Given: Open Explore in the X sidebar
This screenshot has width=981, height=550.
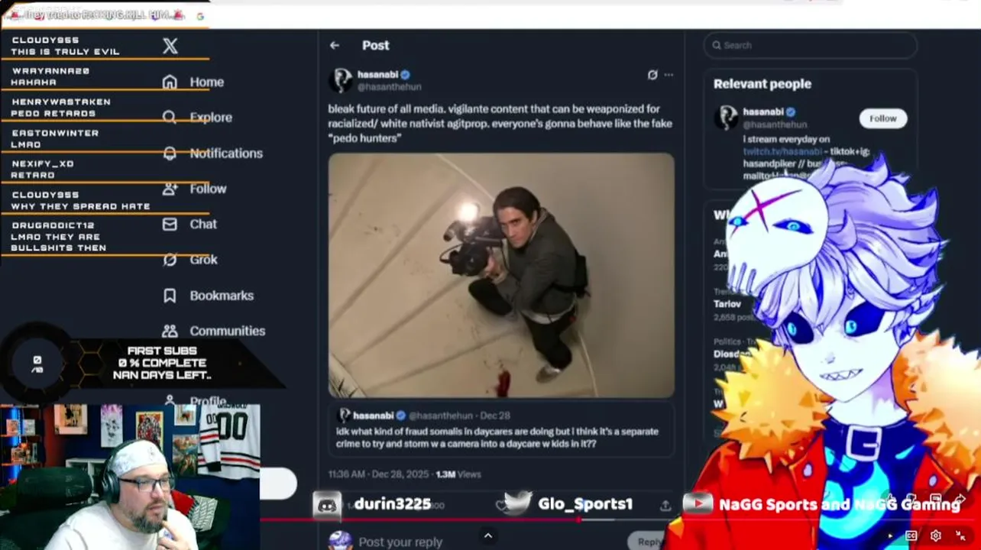Looking at the screenshot, I should [x=197, y=117].
